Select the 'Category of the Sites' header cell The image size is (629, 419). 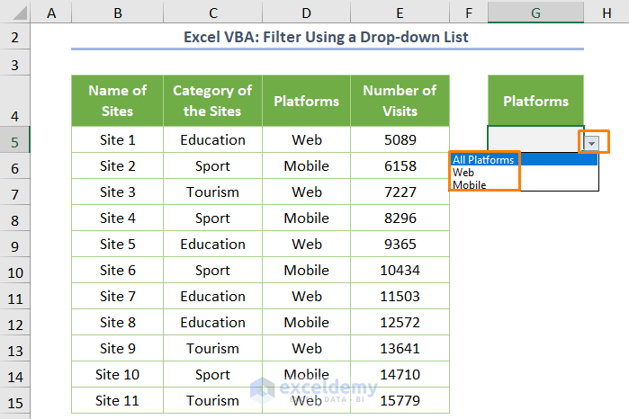point(212,101)
